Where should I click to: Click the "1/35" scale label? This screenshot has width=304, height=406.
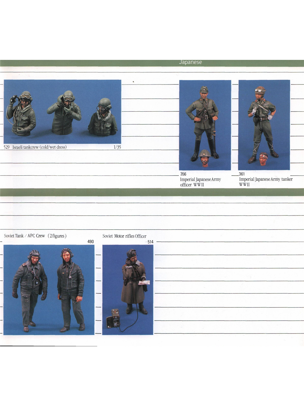click(x=117, y=147)
